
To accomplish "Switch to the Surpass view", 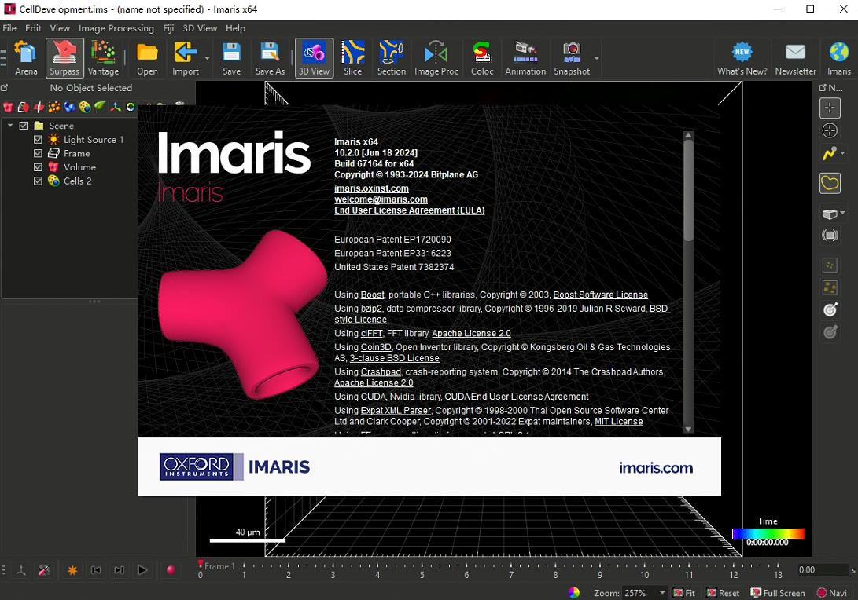I will 64,58.
